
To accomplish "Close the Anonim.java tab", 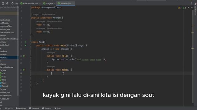I will (x=73, y=3).
